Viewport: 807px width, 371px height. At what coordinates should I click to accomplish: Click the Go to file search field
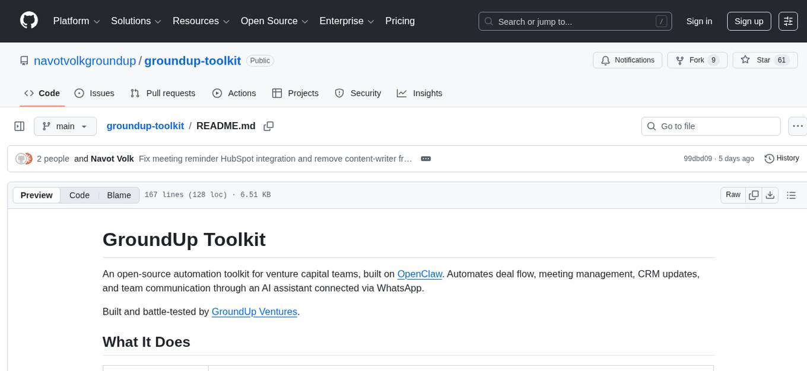coord(710,126)
